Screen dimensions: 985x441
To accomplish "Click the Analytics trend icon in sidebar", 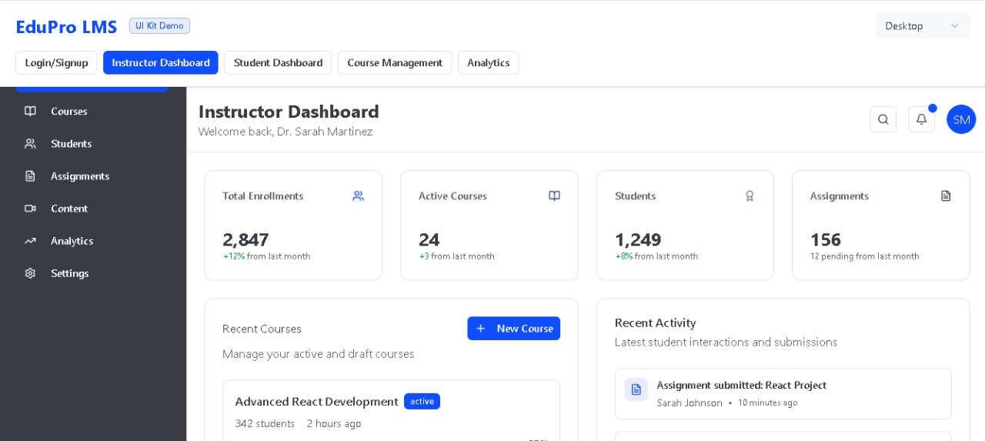I will [x=30, y=241].
